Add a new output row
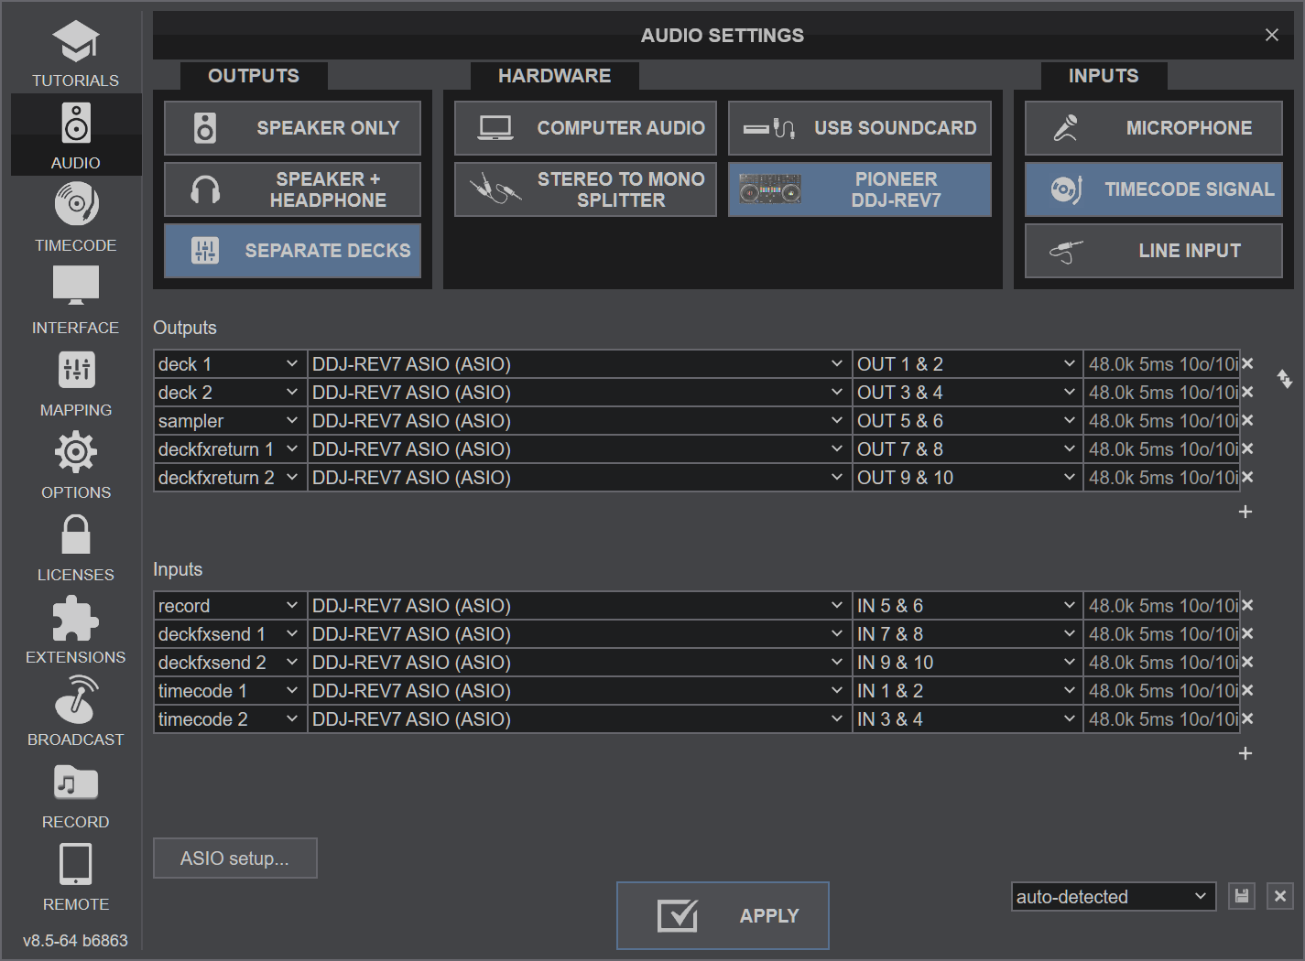The width and height of the screenshot is (1305, 961). (1245, 512)
